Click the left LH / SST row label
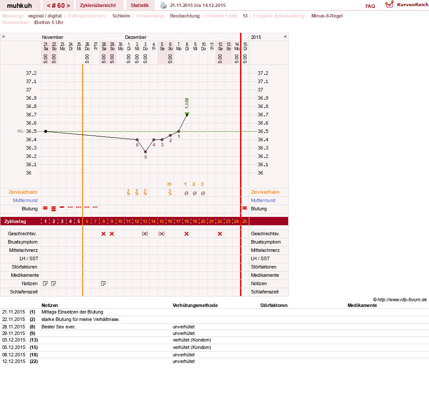The image size is (429, 401). pyautogui.click(x=29, y=258)
